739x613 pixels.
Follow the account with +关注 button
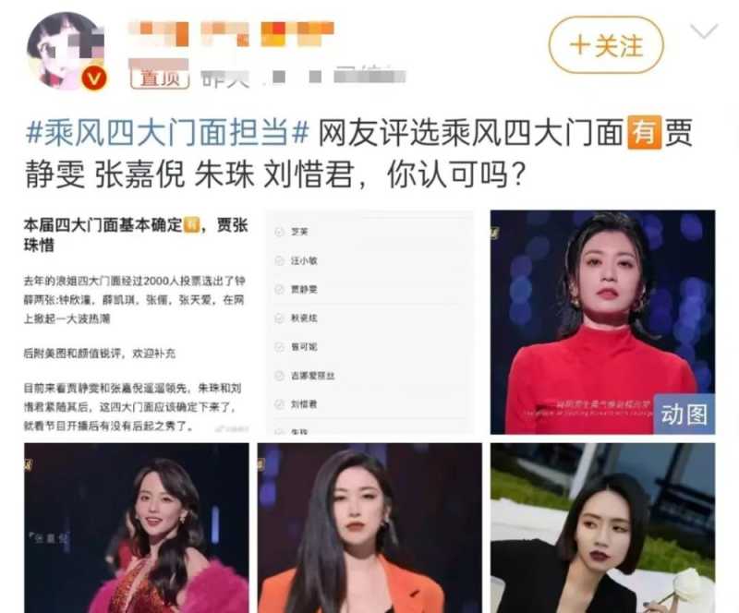(606, 44)
